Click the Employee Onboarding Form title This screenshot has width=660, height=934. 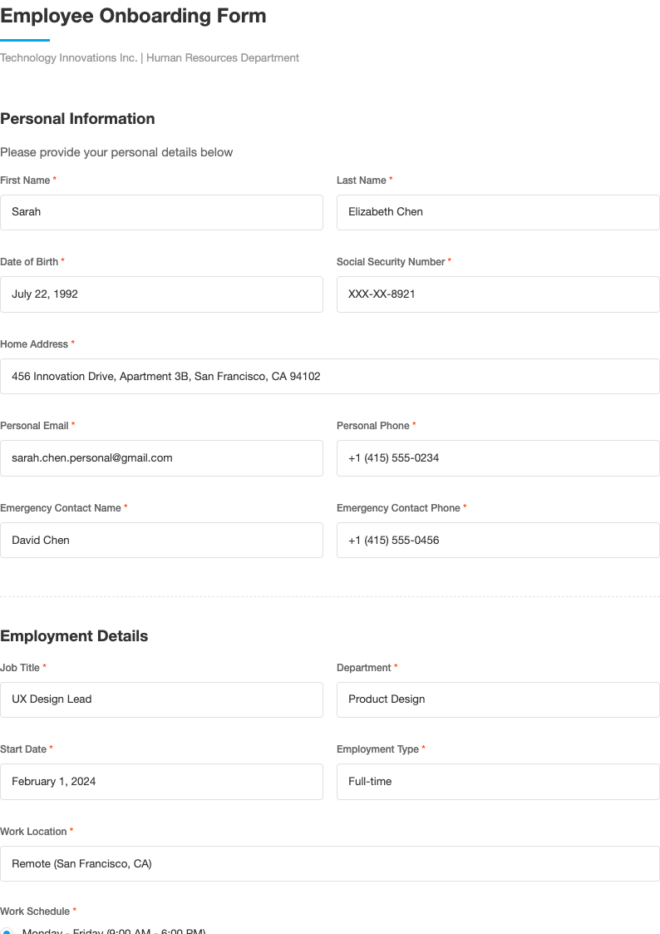point(133,16)
